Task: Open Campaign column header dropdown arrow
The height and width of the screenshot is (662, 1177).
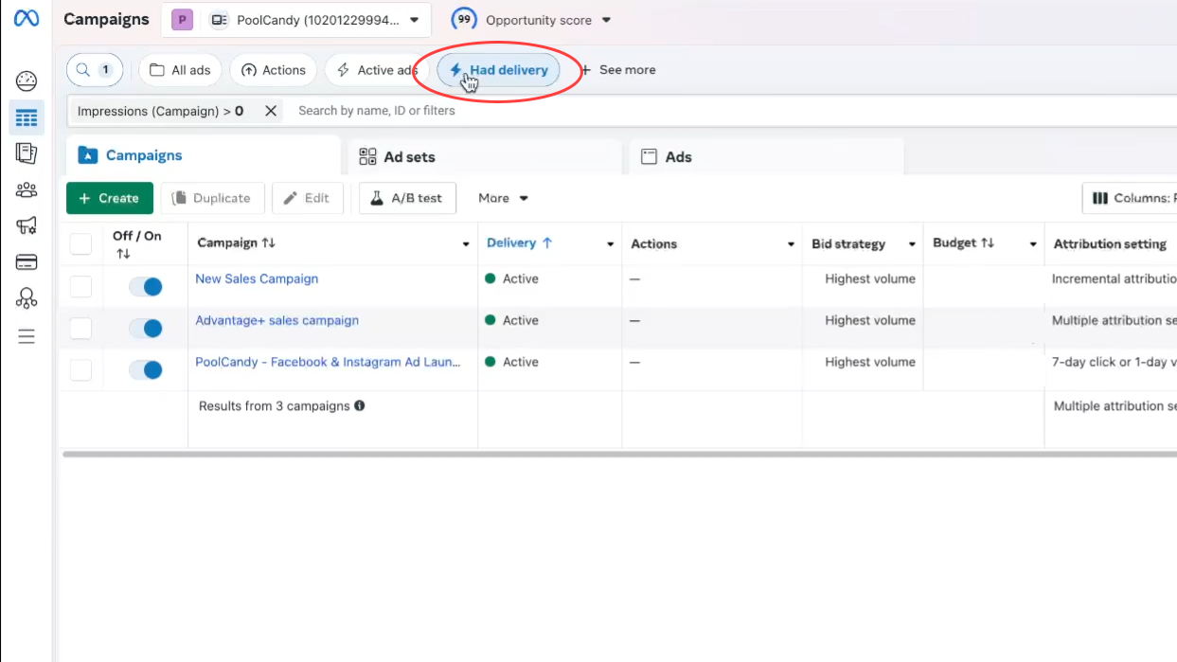Action: click(466, 244)
